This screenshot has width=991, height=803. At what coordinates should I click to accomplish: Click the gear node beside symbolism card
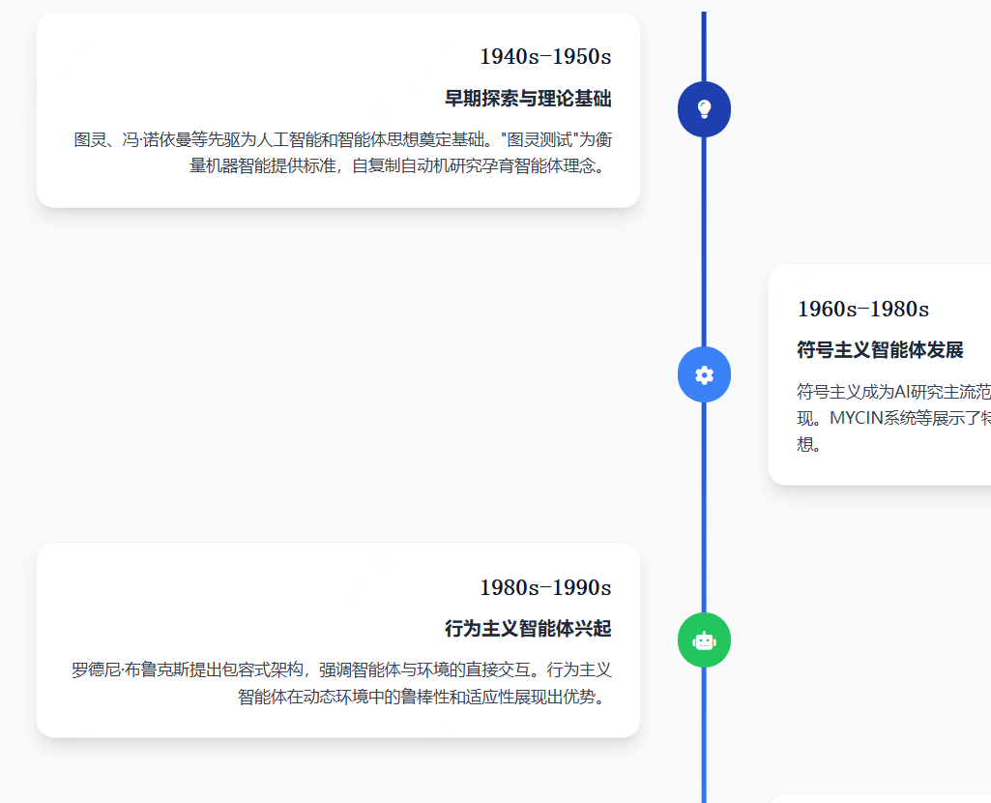click(704, 374)
